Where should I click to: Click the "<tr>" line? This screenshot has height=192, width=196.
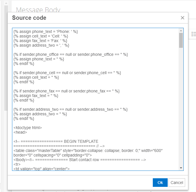tap(17, 164)
